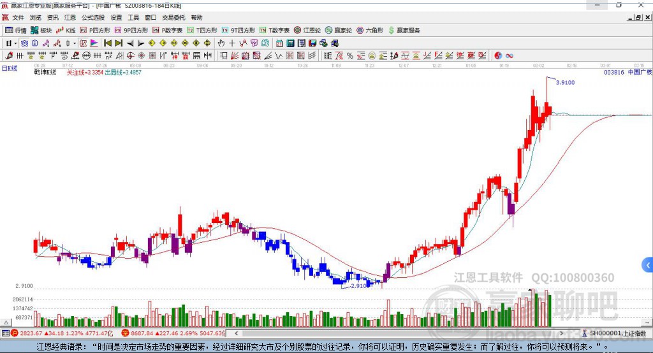Open the 帮助 menu

pos(196,17)
